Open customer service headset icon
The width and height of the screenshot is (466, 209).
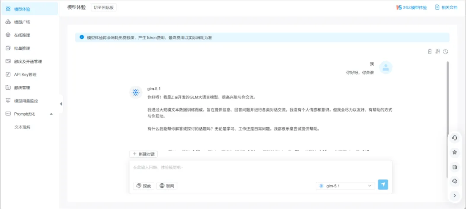coord(454,138)
